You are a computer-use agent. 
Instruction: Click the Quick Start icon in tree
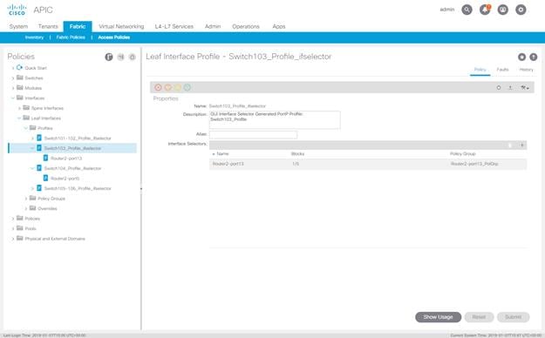pyautogui.click(x=19, y=68)
